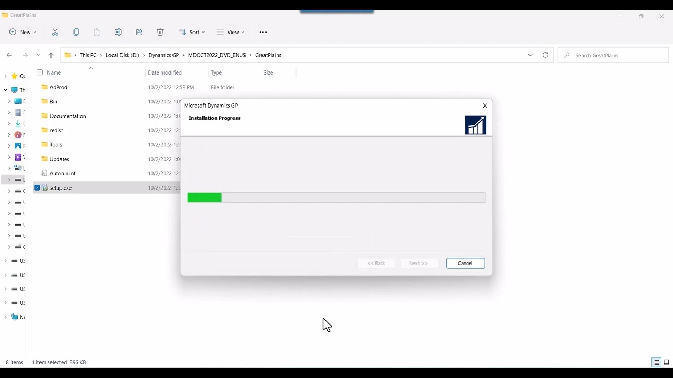Select MDOCT2022_DVD_ENUS breadcrumb segment
673x378 pixels.
(217, 55)
